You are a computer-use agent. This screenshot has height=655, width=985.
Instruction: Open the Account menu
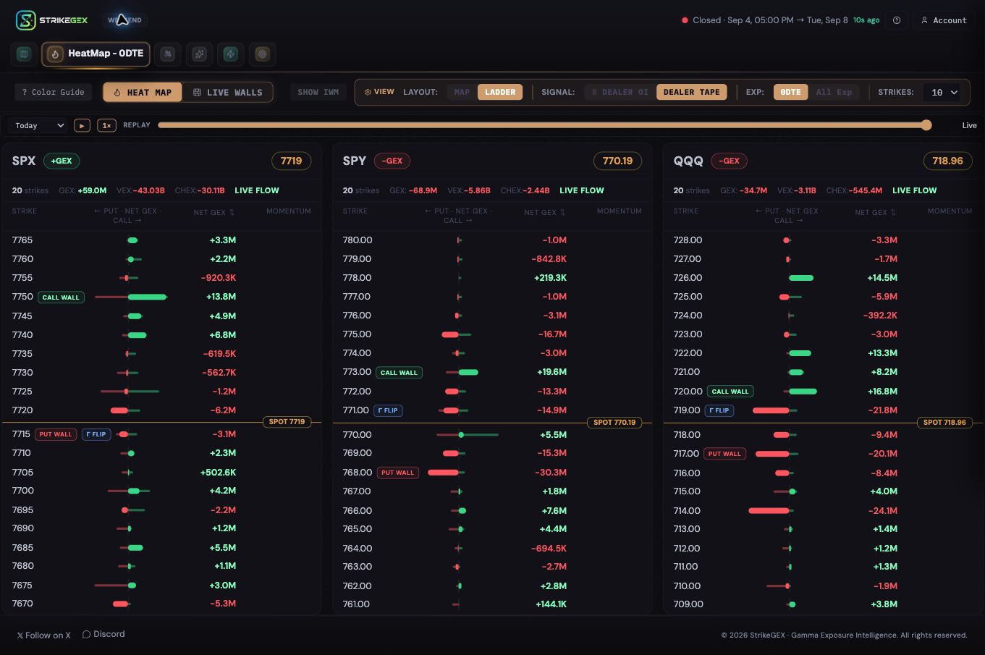tap(944, 20)
